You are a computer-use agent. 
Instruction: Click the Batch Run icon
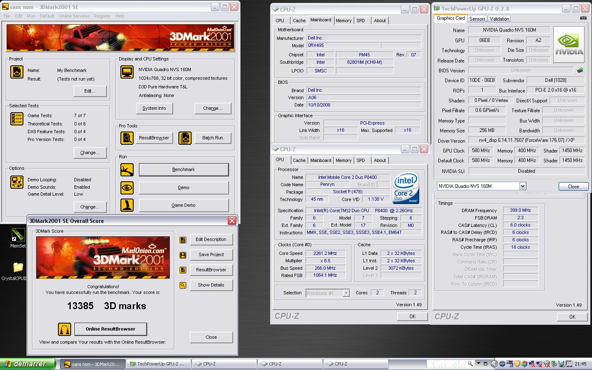tap(185, 138)
